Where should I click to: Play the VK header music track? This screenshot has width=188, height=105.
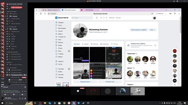point(104,18)
